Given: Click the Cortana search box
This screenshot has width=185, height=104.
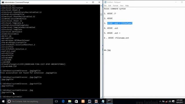Looking at the screenshot, I should 30,101.
